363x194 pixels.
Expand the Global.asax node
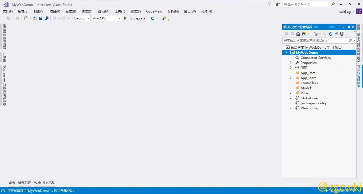[x=291, y=98]
